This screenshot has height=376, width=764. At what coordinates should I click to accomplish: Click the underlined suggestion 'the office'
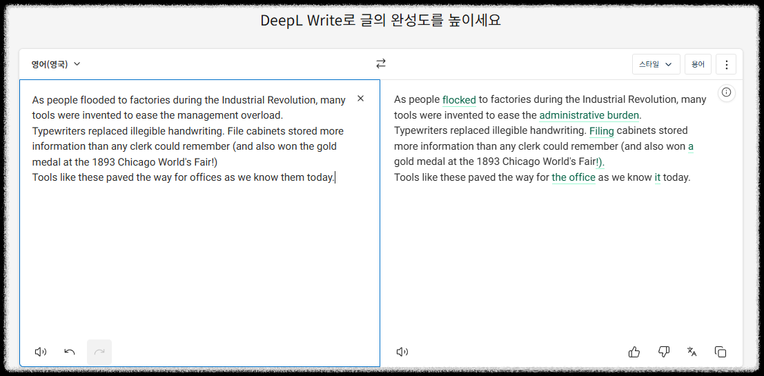574,177
